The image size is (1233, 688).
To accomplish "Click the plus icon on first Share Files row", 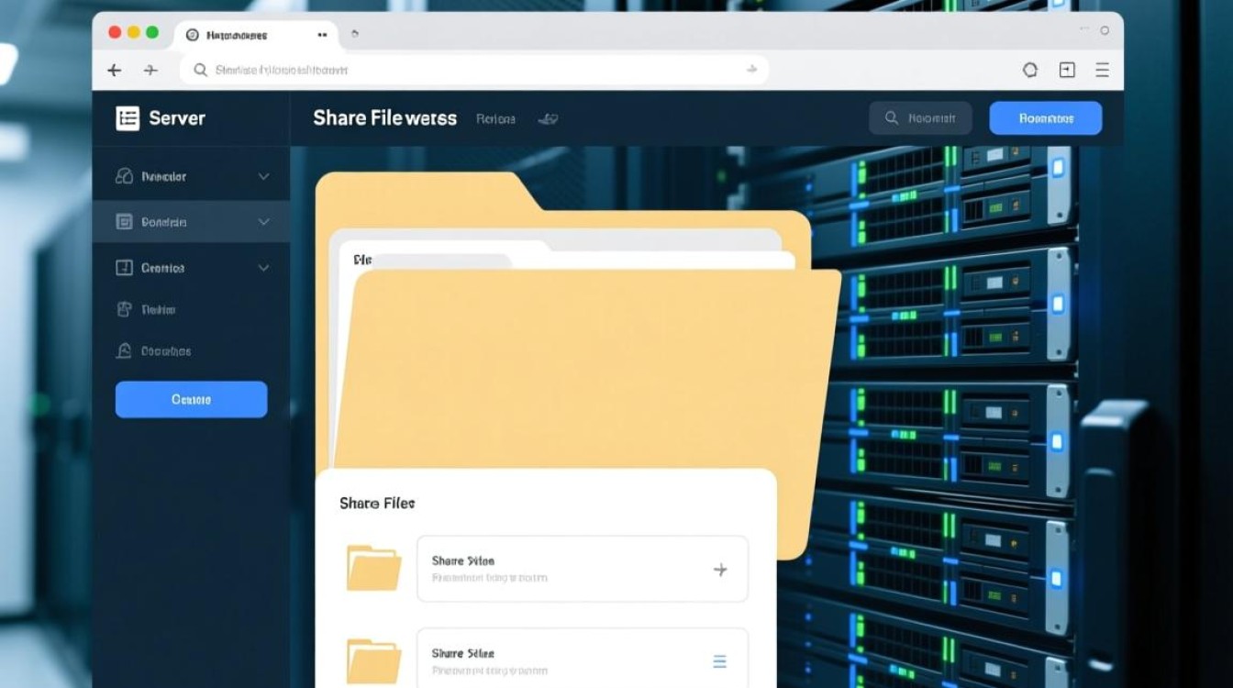I will (720, 570).
